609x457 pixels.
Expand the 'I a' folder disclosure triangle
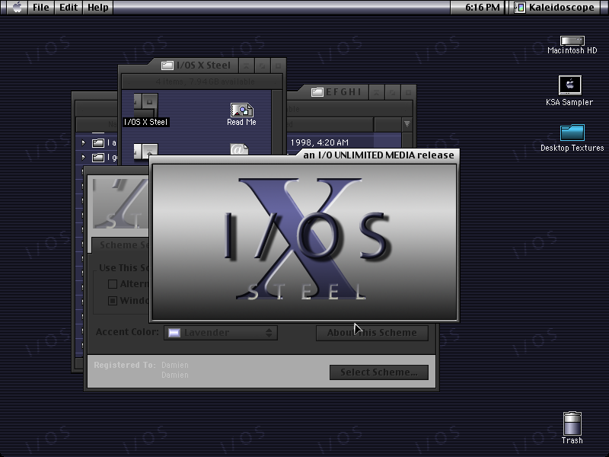tap(84, 143)
